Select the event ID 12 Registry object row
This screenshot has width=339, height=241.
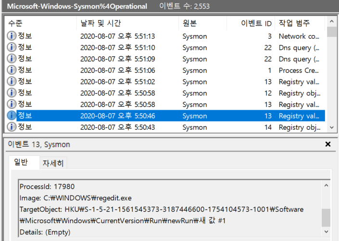pyautogui.click(x=165, y=93)
